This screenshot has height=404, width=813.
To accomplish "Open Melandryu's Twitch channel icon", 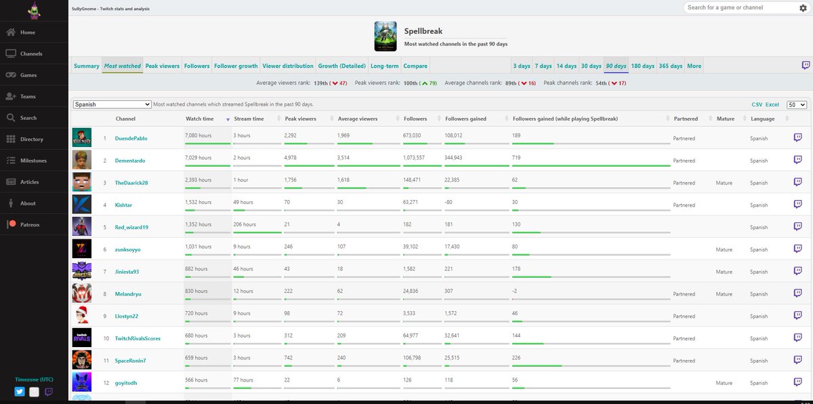I will click(797, 294).
